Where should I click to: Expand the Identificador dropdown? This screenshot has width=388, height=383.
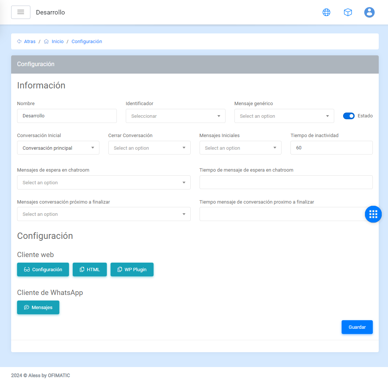(x=175, y=116)
